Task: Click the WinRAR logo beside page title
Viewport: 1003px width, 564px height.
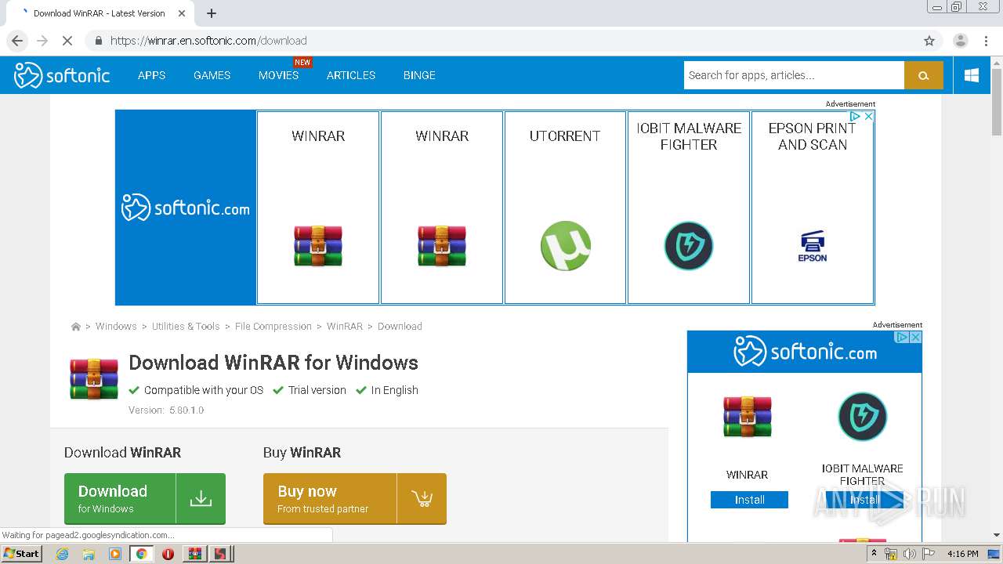Action: [x=94, y=379]
